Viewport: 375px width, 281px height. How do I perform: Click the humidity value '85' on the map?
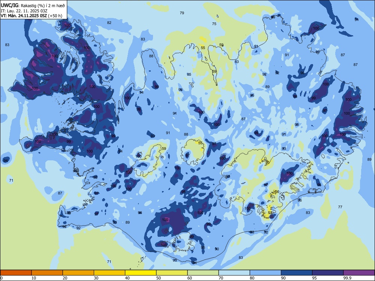(x=189, y=74)
